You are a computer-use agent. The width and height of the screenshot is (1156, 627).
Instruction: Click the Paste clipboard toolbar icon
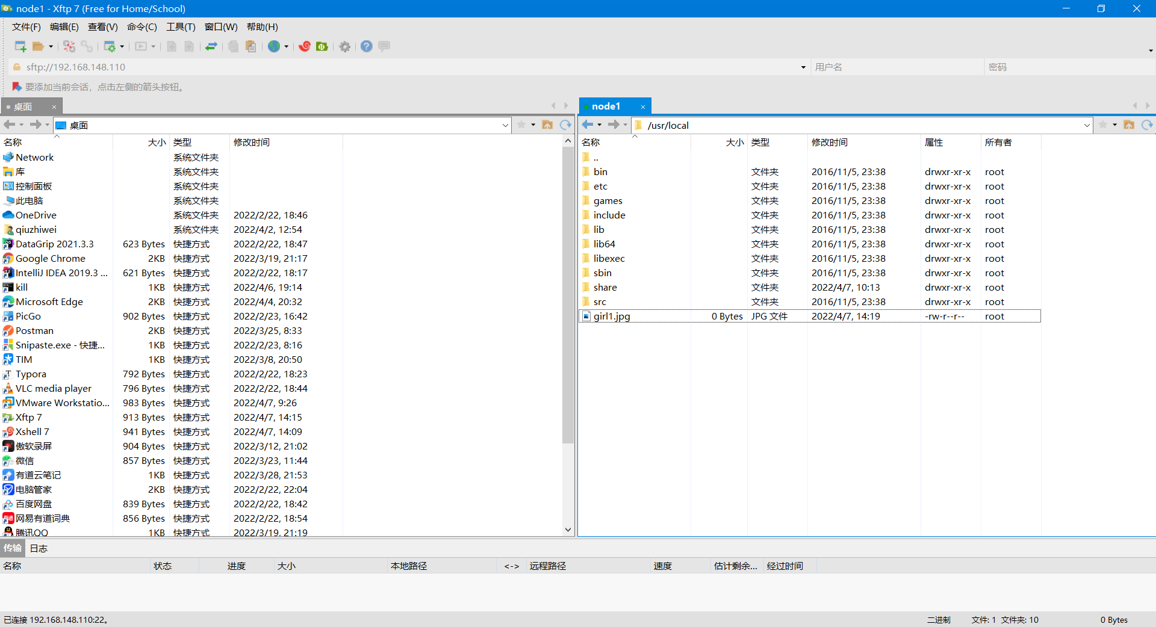coord(252,46)
